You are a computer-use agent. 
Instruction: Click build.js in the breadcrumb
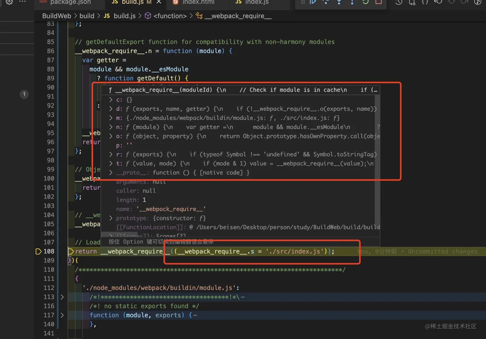click(125, 16)
